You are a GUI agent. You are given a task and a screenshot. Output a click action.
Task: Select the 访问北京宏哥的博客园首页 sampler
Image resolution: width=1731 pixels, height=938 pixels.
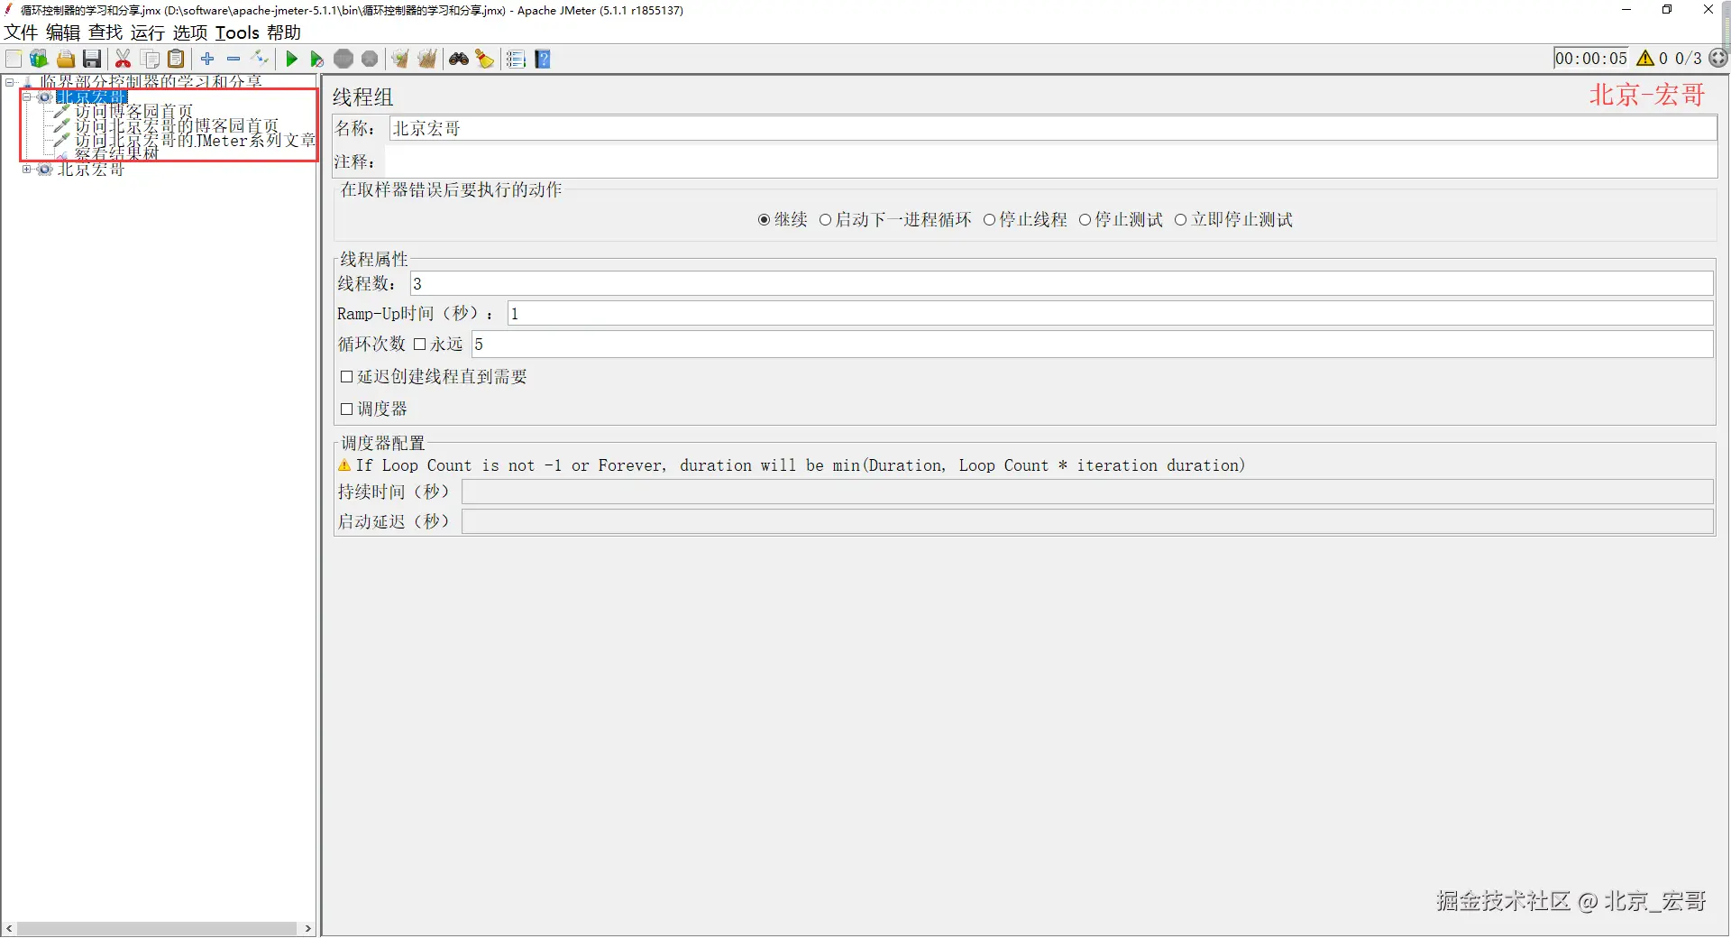[177, 126]
